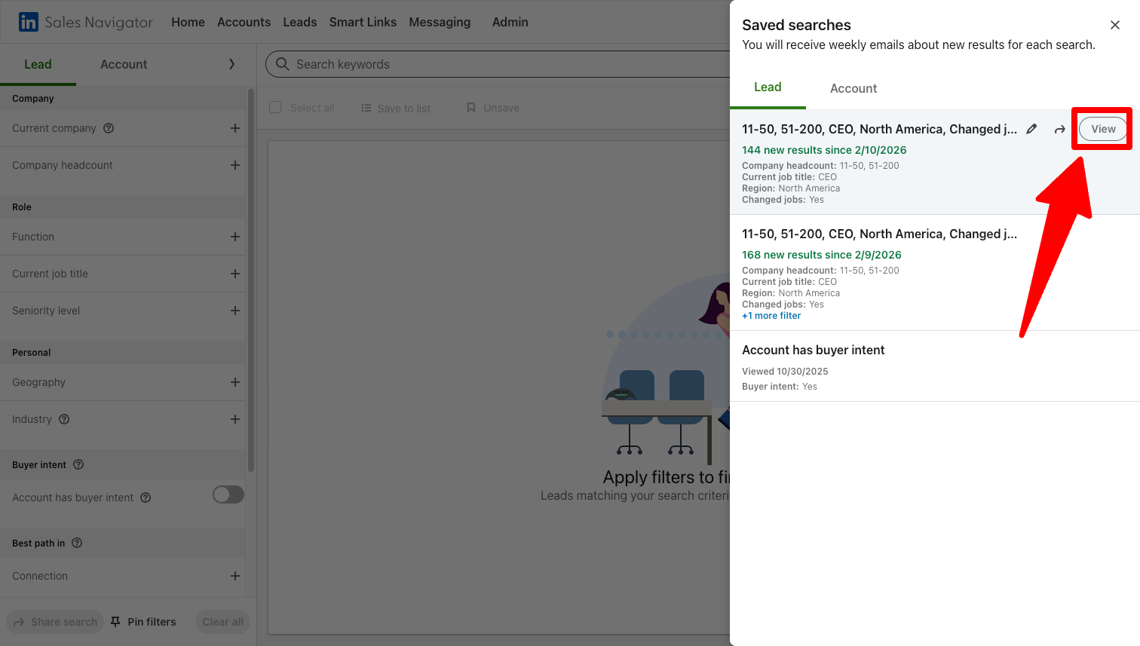Image resolution: width=1140 pixels, height=646 pixels.
Task: Switch to Lead tab in filter panel
Action: 38,64
